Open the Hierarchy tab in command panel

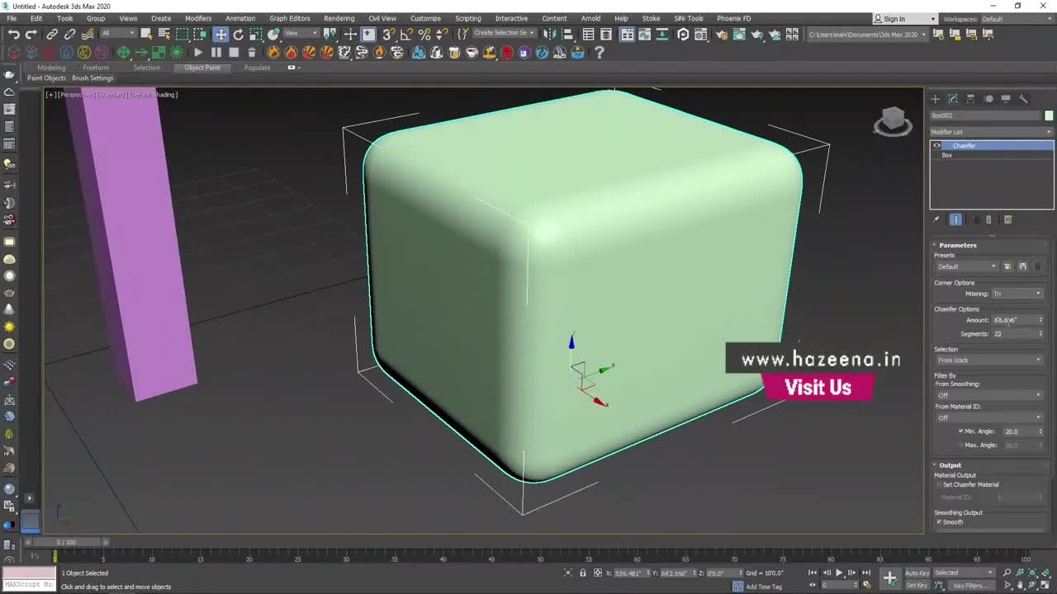pyautogui.click(x=971, y=99)
